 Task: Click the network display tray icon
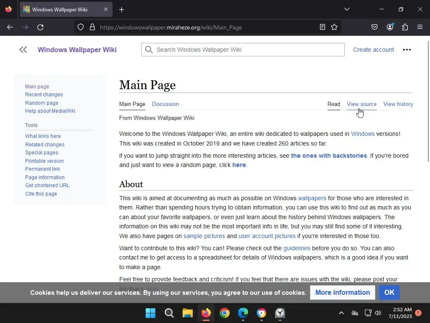(x=368, y=313)
